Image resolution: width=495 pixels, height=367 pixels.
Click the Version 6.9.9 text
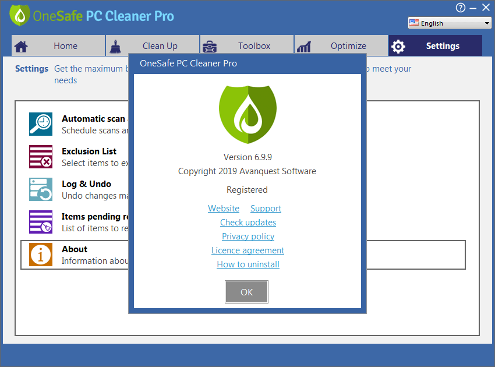click(248, 157)
